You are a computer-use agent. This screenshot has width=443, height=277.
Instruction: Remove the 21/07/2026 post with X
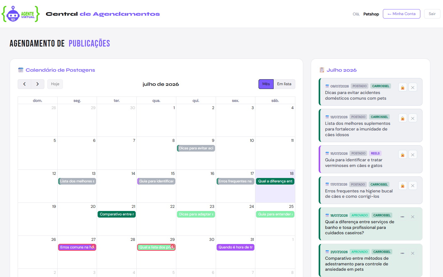click(x=412, y=253)
